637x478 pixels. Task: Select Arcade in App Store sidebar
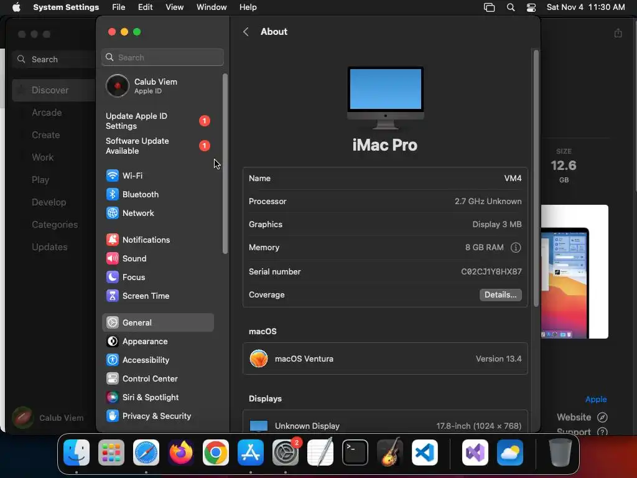point(47,113)
